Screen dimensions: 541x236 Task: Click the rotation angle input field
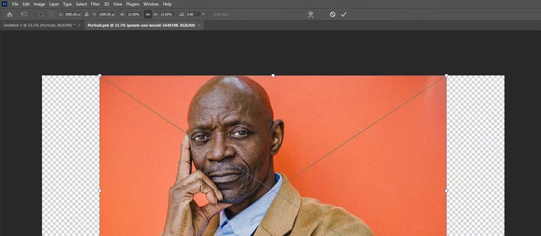(193, 14)
